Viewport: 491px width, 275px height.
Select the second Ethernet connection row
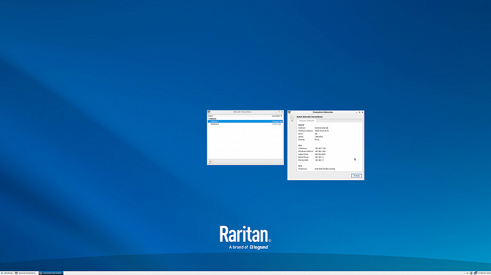pos(245,124)
